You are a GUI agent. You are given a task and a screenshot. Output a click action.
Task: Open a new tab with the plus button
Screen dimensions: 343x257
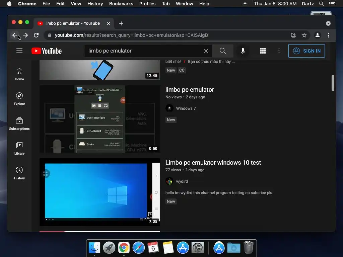[x=121, y=23]
